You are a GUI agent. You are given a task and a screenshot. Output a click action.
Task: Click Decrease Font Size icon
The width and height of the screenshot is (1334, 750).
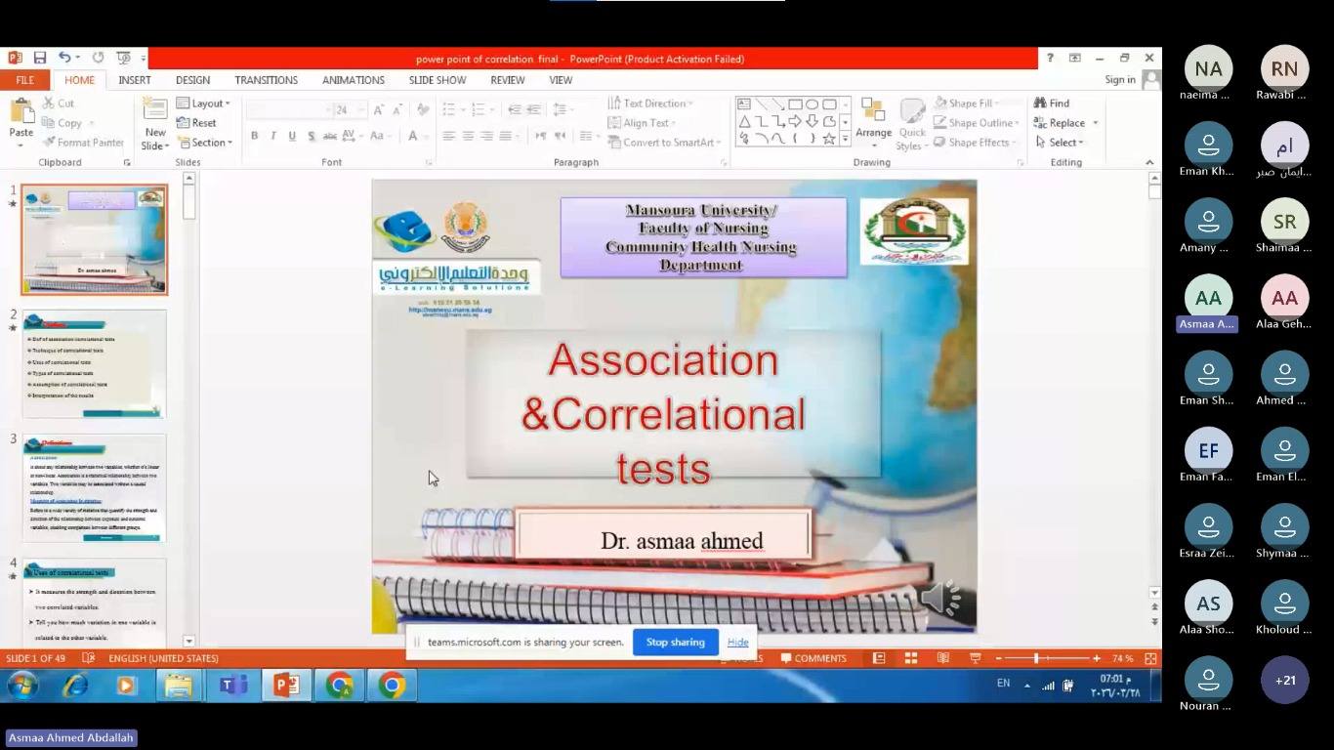tap(398, 109)
